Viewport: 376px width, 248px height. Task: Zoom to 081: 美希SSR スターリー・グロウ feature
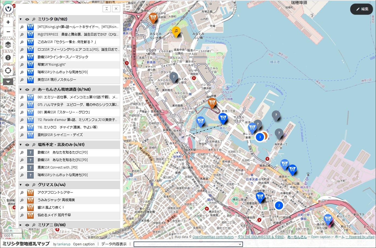(x=22, y=112)
